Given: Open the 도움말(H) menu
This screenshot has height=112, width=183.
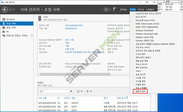Looking at the screenshot, I should coord(150,10).
